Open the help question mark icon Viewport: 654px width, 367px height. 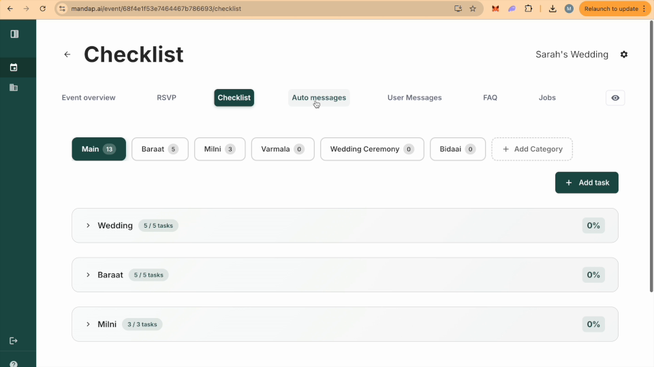point(14,364)
